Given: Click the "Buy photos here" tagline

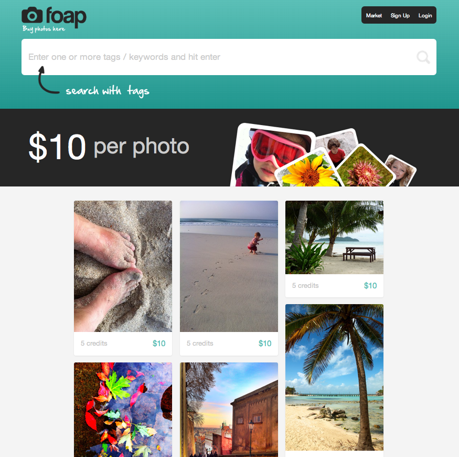Looking at the screenshot, I should [x=44, y=29].
